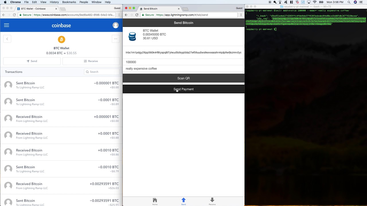Screen dimensions: 367x206
Task: Go back with Coinbase wallet back arrow
Action: tap(7, 39)
